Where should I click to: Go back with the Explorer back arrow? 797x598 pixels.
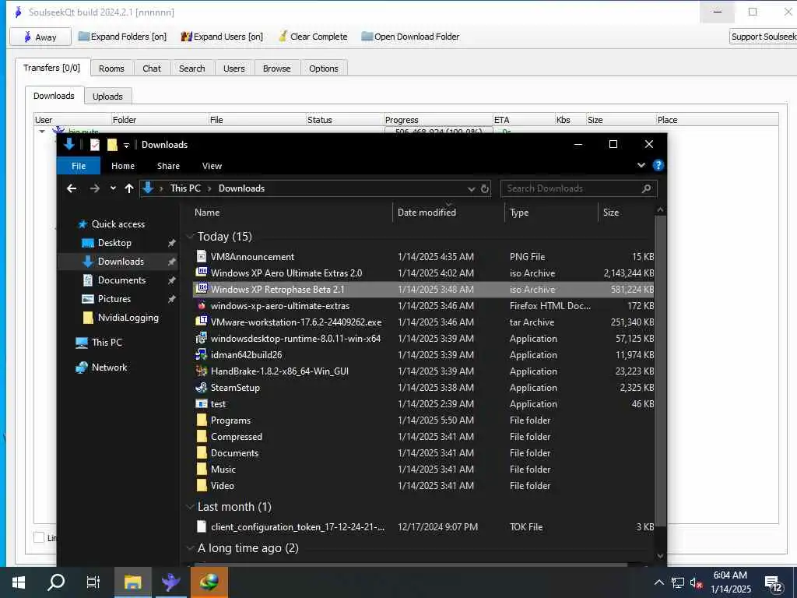coord(72,188)
